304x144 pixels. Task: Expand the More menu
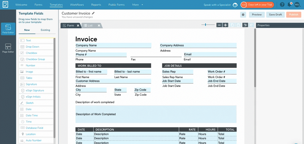(x=138, y=5)
